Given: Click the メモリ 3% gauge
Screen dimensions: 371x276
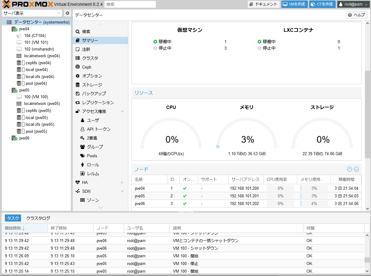Looking at the screenshot, I should click(x=247, y=133).
